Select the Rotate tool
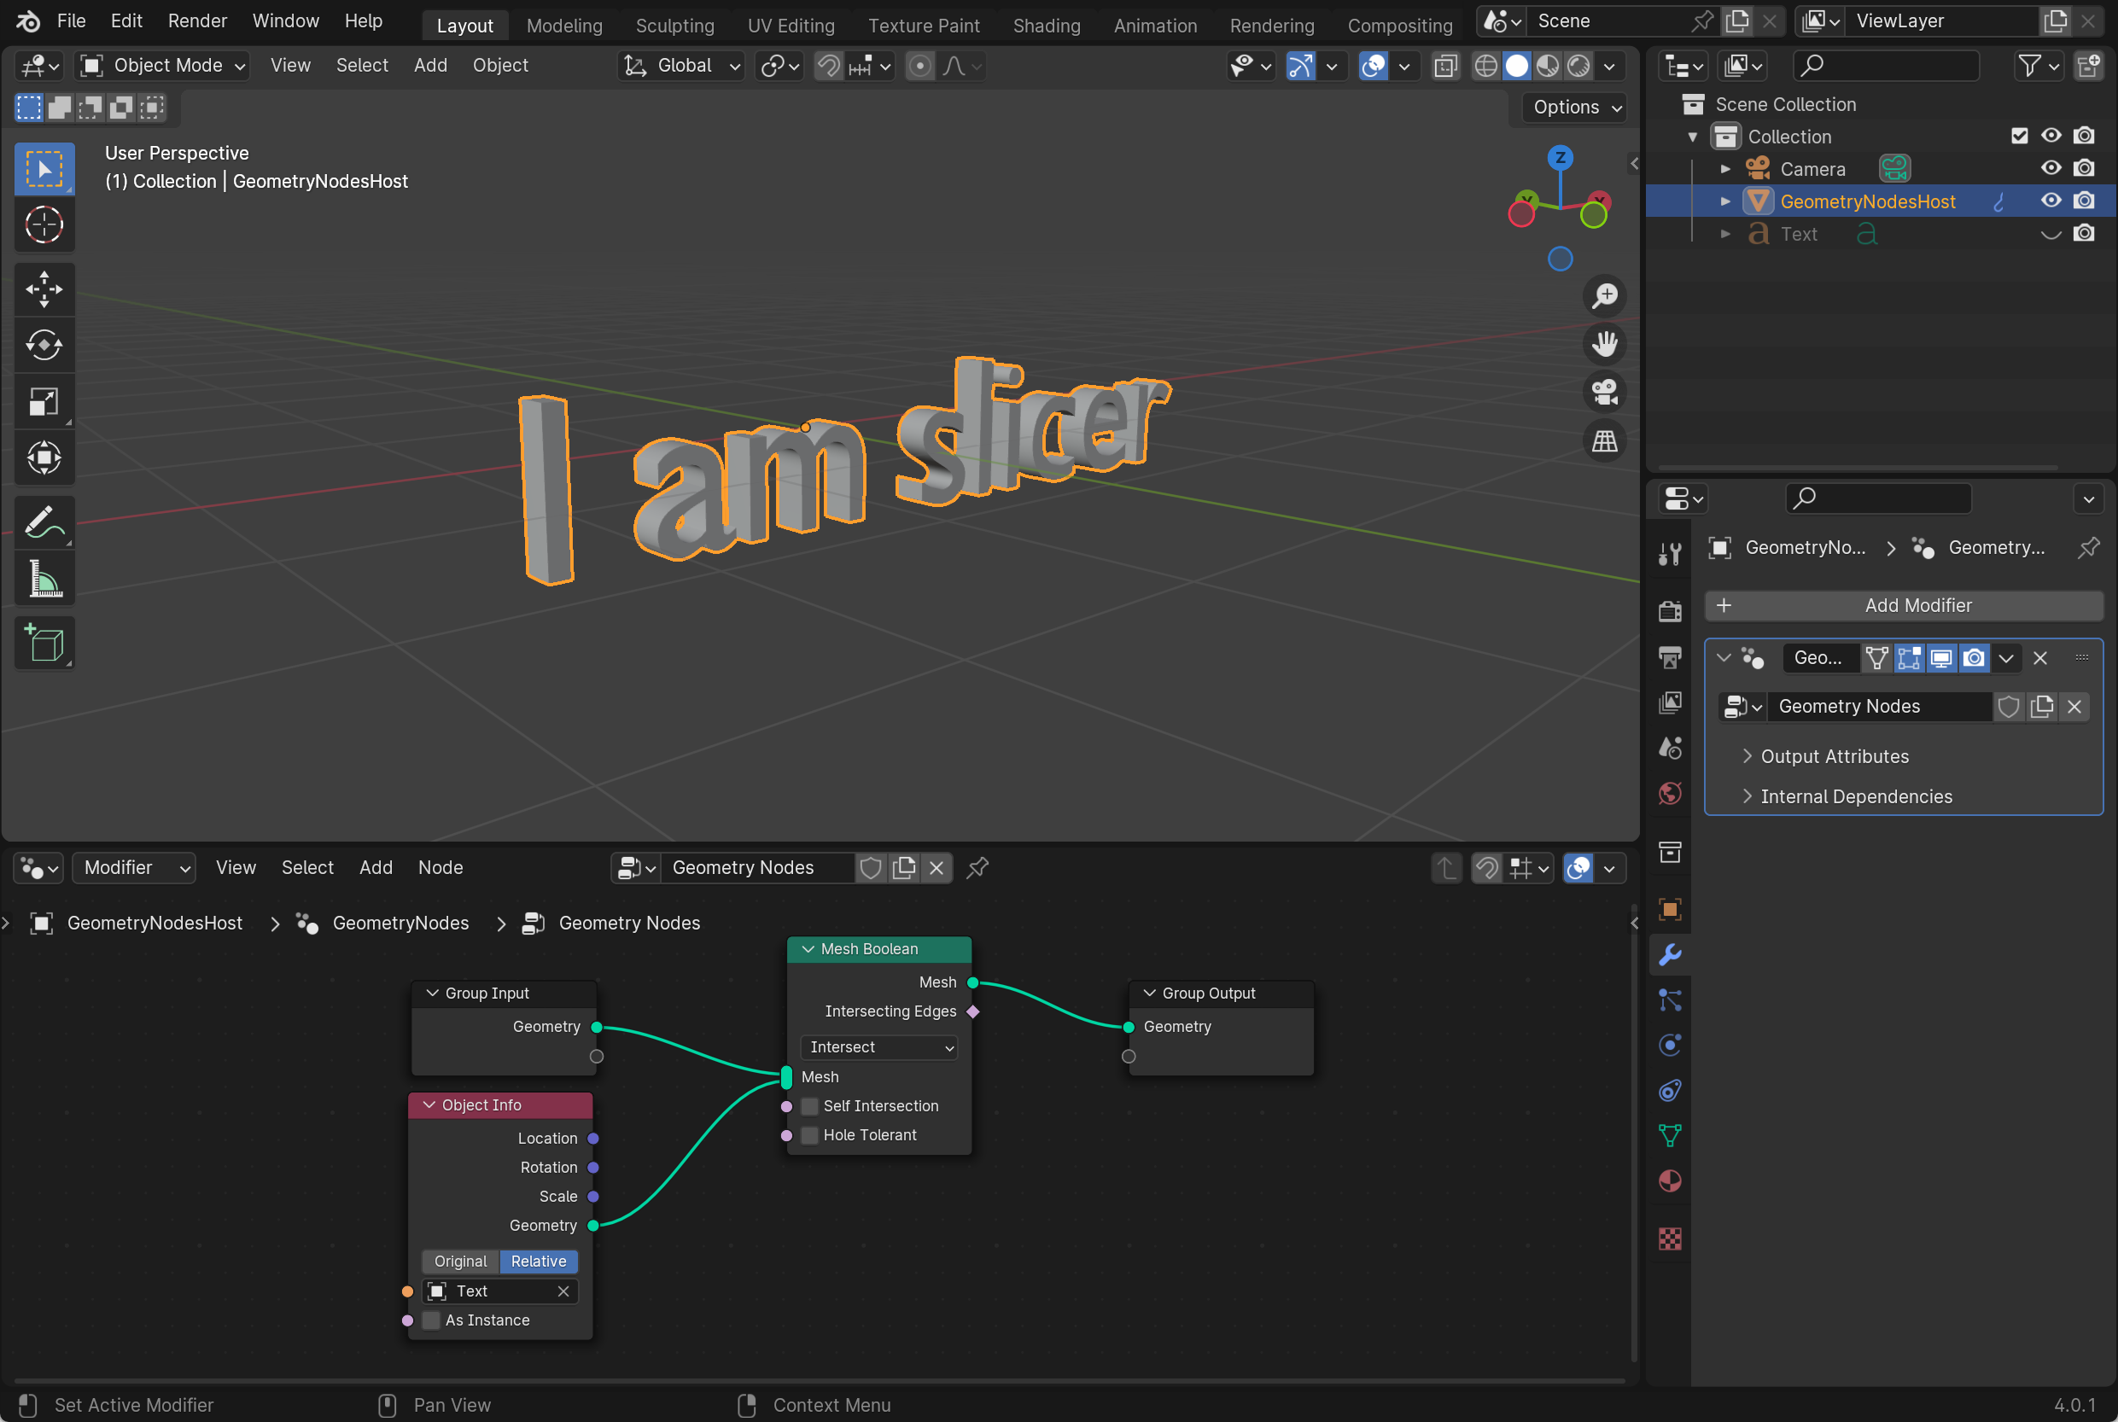The height and width of the screenshot is (1422, 2118). 44,345
